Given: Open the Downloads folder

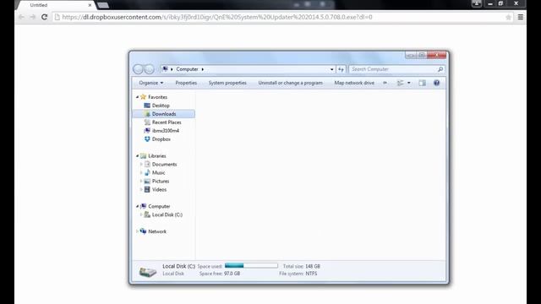Looking at the screenshot, I should [164, 114].
